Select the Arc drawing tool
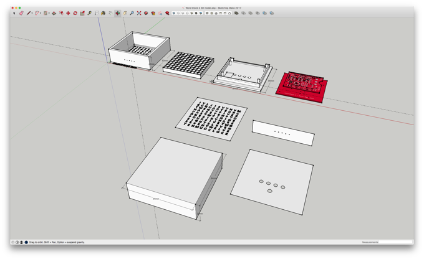Screen dimensions: 424x259 (x=37, y=13)
